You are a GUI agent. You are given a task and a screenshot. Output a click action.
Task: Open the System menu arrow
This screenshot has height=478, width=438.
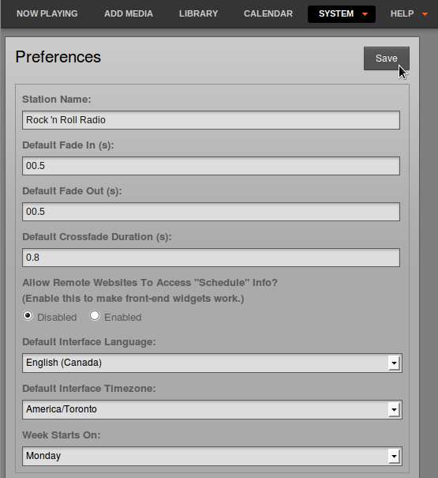tap(365, 14)
